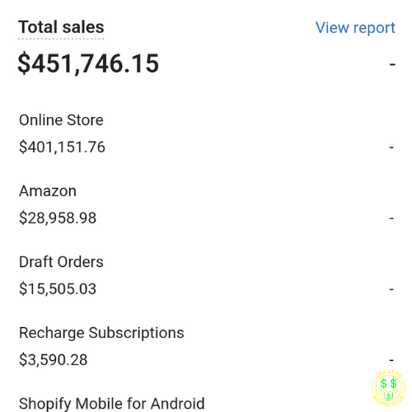This screenshot has height=412, width=412.
Task: Click the Recharge Subscriptions label
Action: point(101,333)
